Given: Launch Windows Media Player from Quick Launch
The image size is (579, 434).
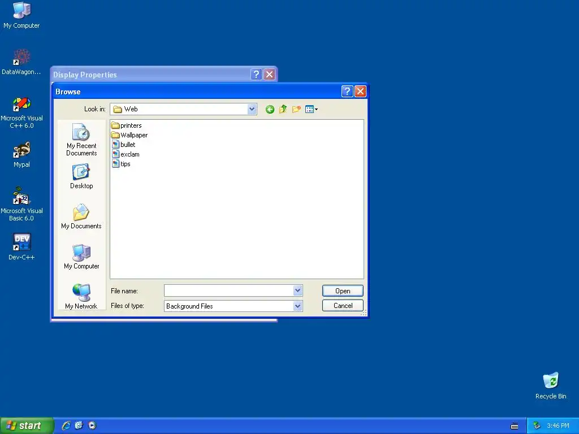Looking at the screenshot, I should click(x=92, y=426).
